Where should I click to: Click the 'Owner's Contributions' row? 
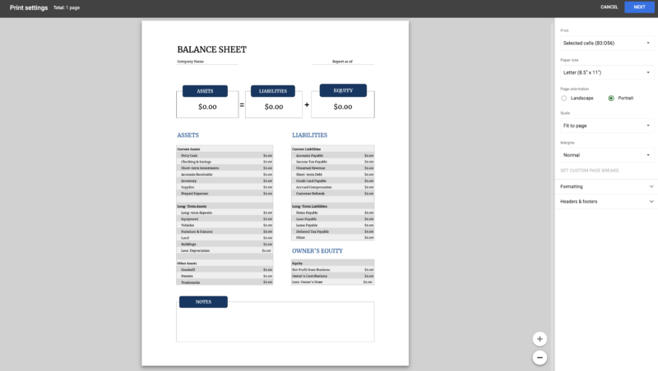click(x=333, y=276)
